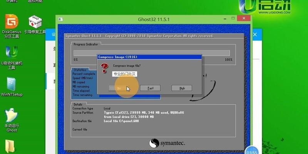The width and height of the screenshot is (308, 154).
Task: Click the Details panel heading
Action: (x=78, y=104)
